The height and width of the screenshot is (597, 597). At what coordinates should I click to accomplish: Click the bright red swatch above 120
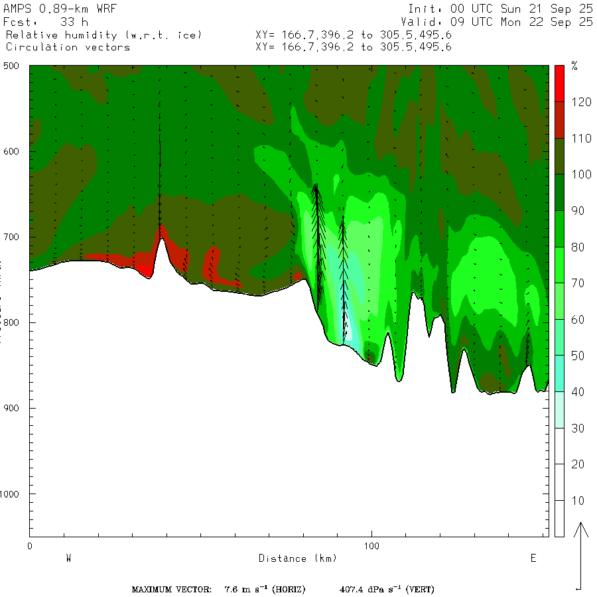pos(559,84)
